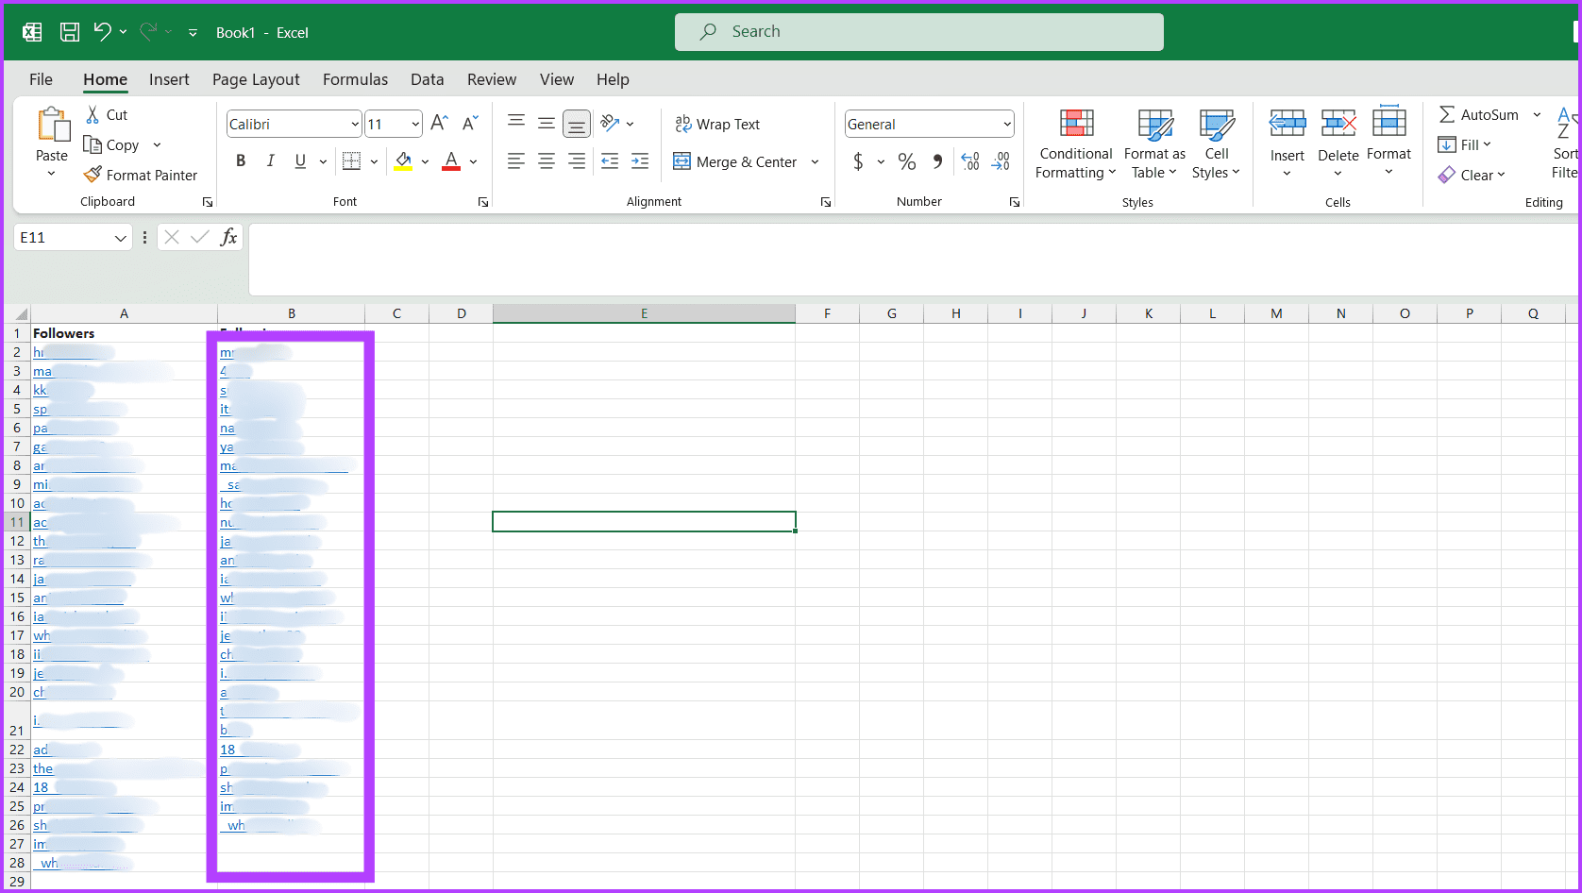
Task: Expand the General number format dropdown
Action: pos(1007,124)
